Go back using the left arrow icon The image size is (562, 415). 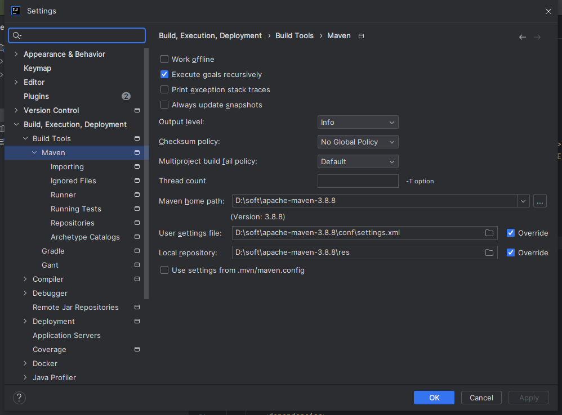[x=522, y=37]
